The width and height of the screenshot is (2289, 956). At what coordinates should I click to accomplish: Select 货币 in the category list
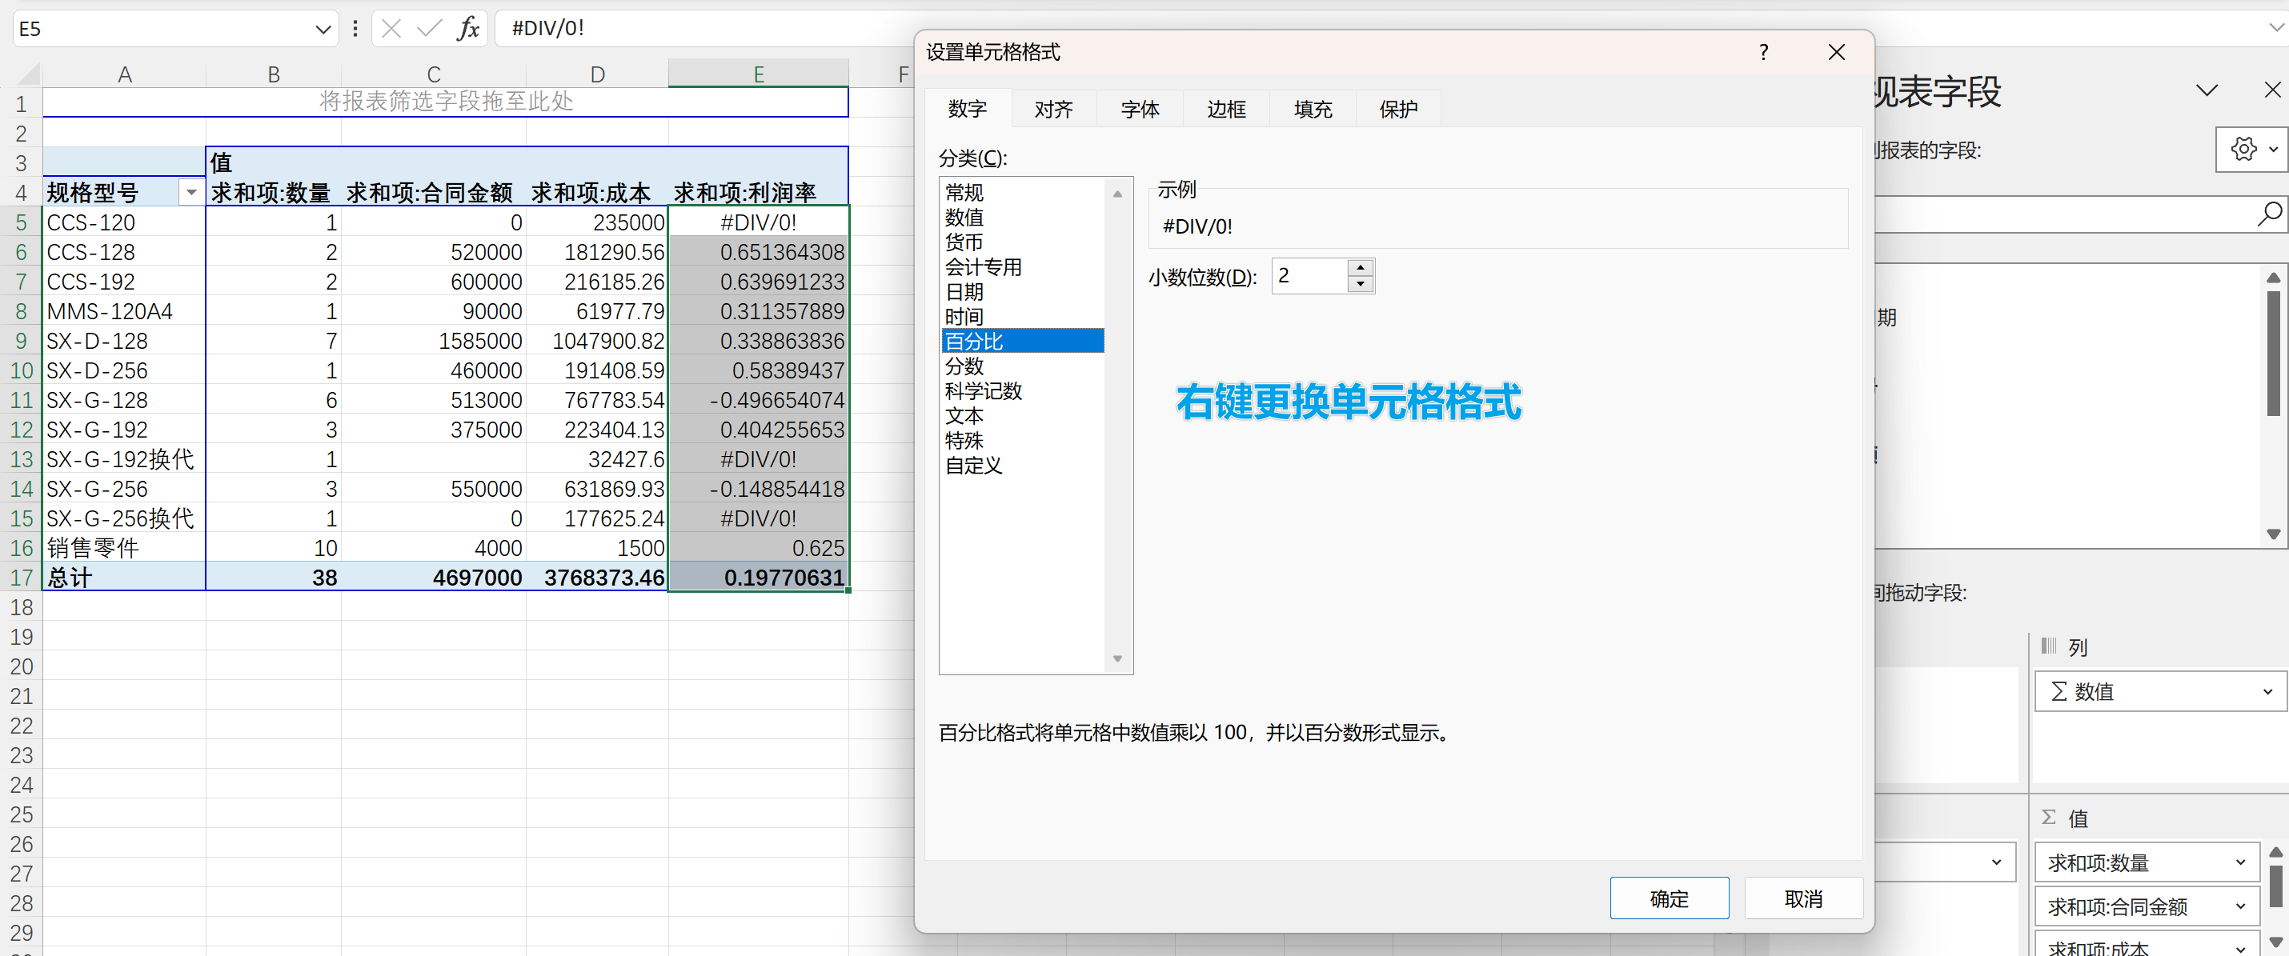(x=964, y=242)
